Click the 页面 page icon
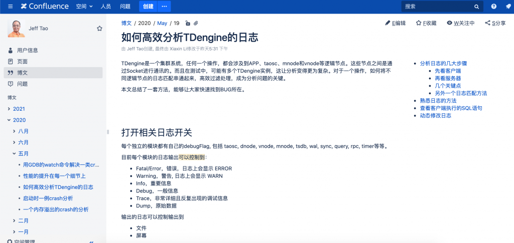 click(x=11, y=62)
